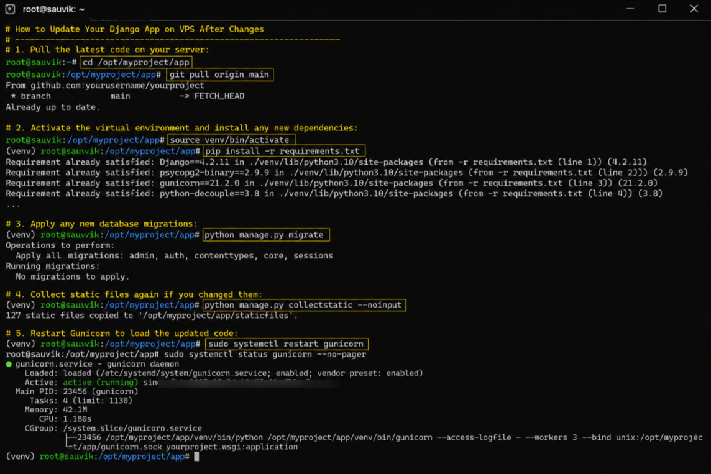Click the green status dot beside gunicorn.service
This screenshot has width=711, height=474.
pyautogui.click(x=9, y=364)
